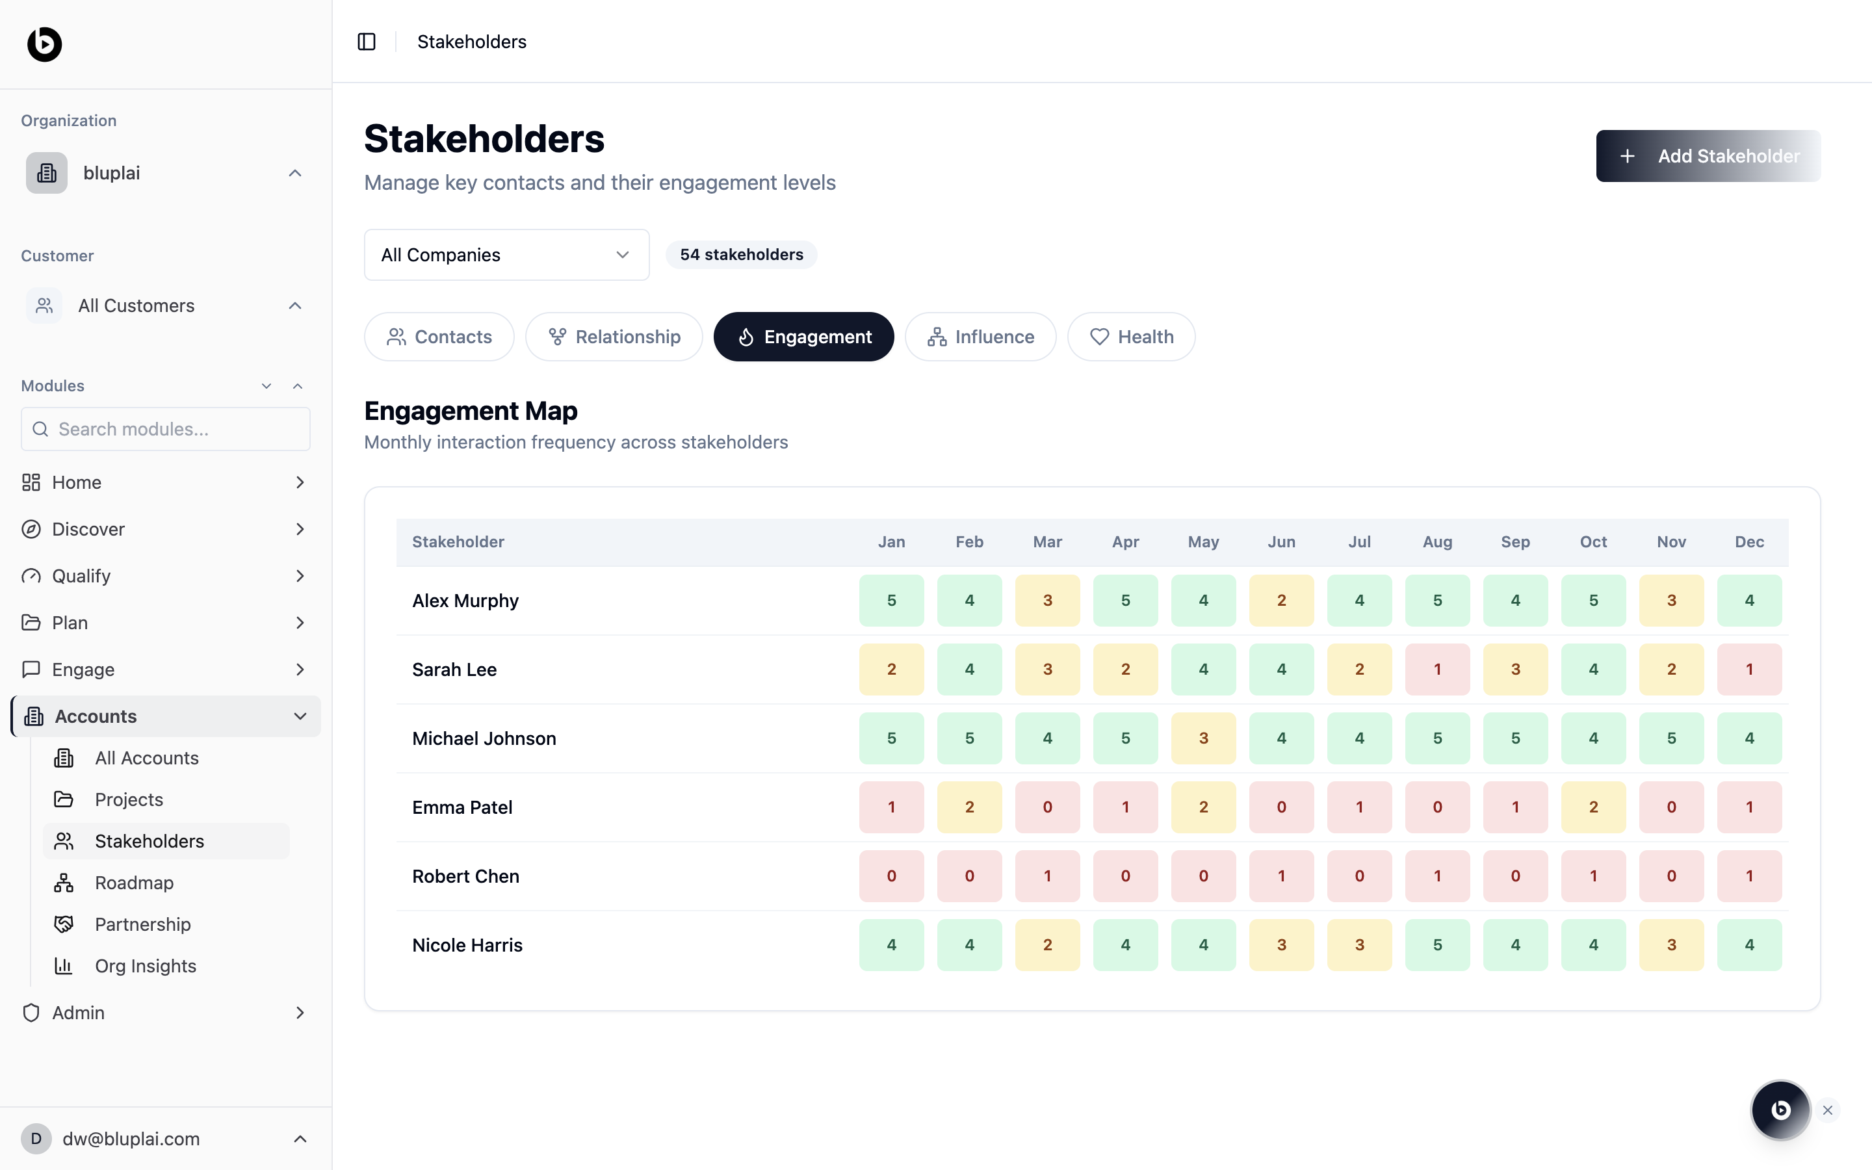The height and width of the screenshot is (1170, 1872).
Task: Focus the Search modules input field
Action: coord(166,430)
